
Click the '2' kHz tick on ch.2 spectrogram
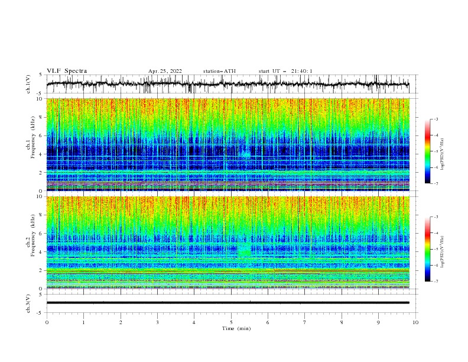tap(42, 270)
